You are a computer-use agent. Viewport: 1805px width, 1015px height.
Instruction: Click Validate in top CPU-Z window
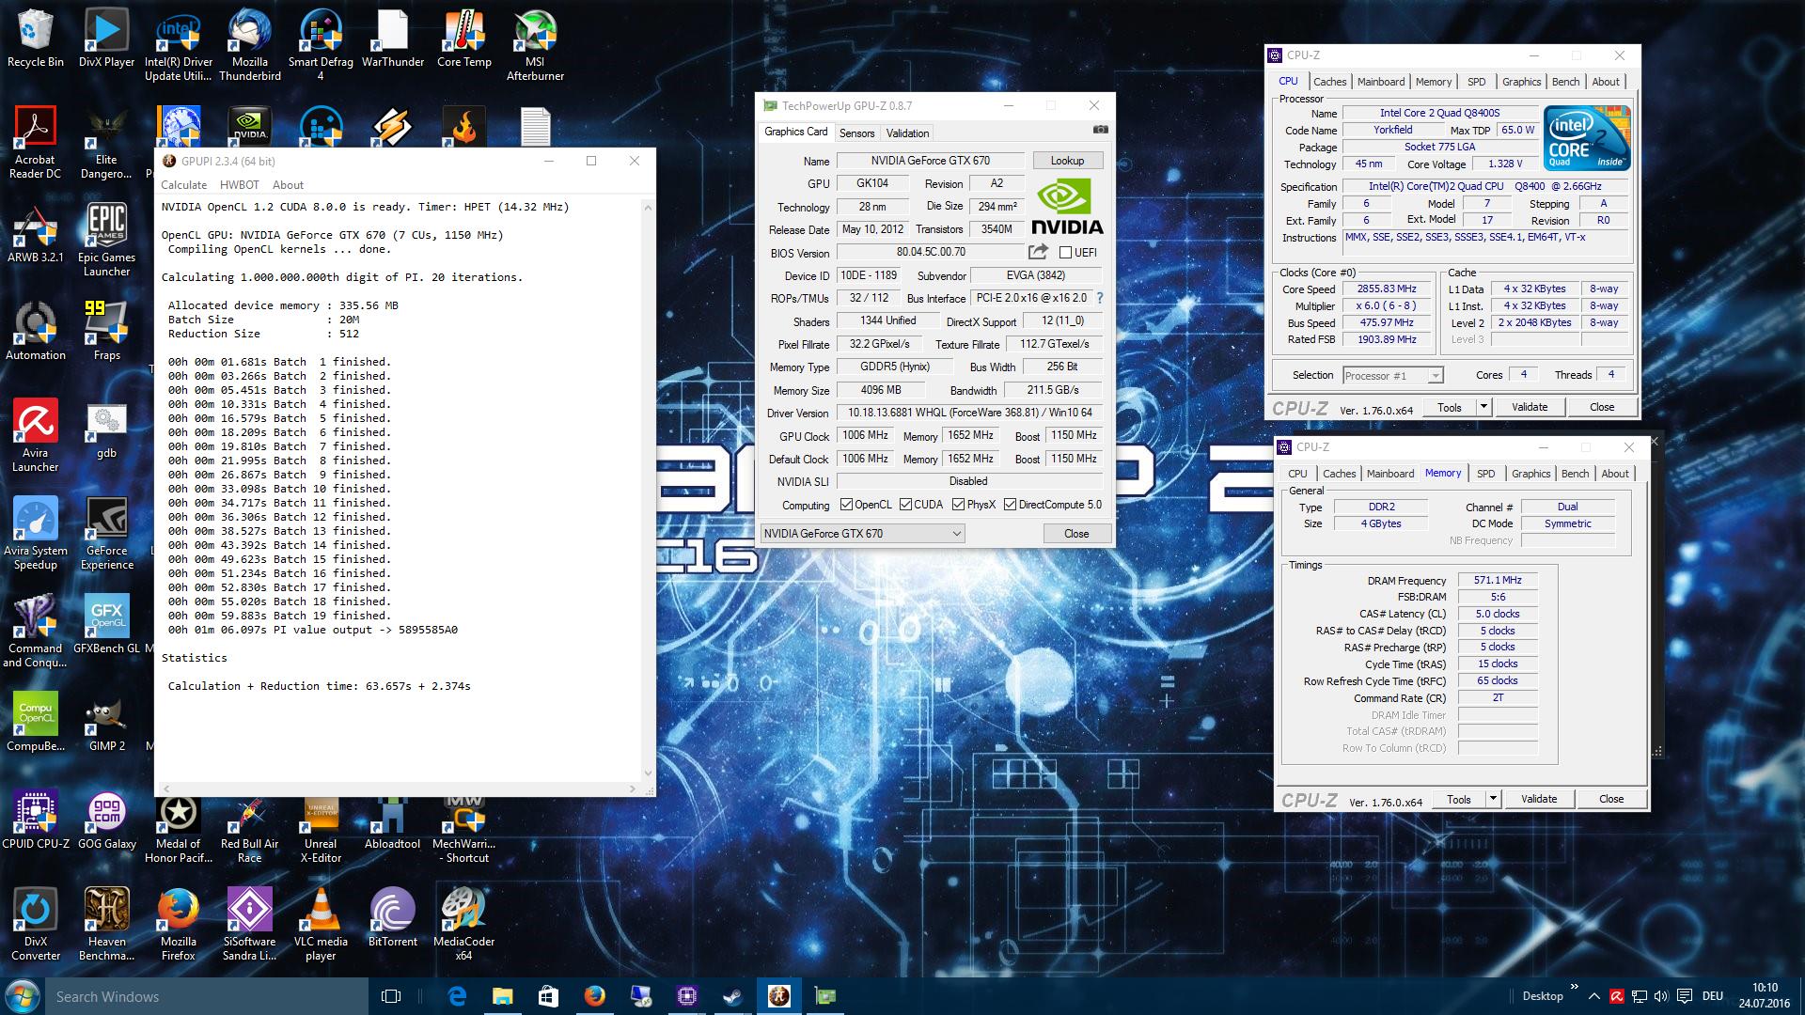coord(1529,407)
